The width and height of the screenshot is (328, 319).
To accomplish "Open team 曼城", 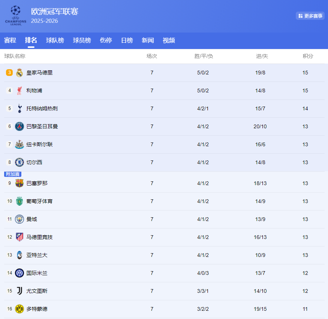I will coord(31,219).
